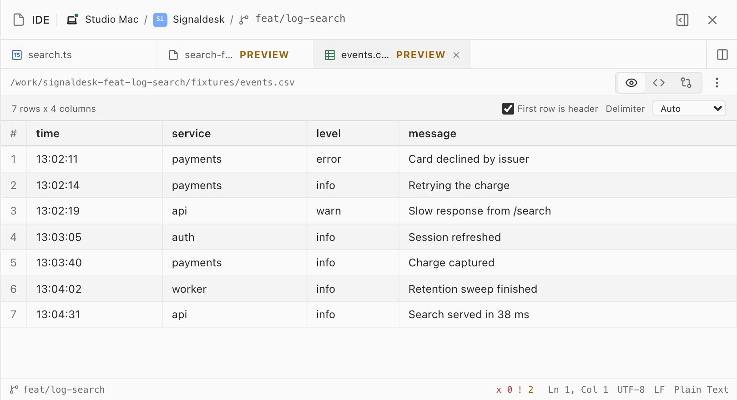This screenshot has width=737, height=400.
Task: Click the cell '13:02:11'
Action: 95,159
